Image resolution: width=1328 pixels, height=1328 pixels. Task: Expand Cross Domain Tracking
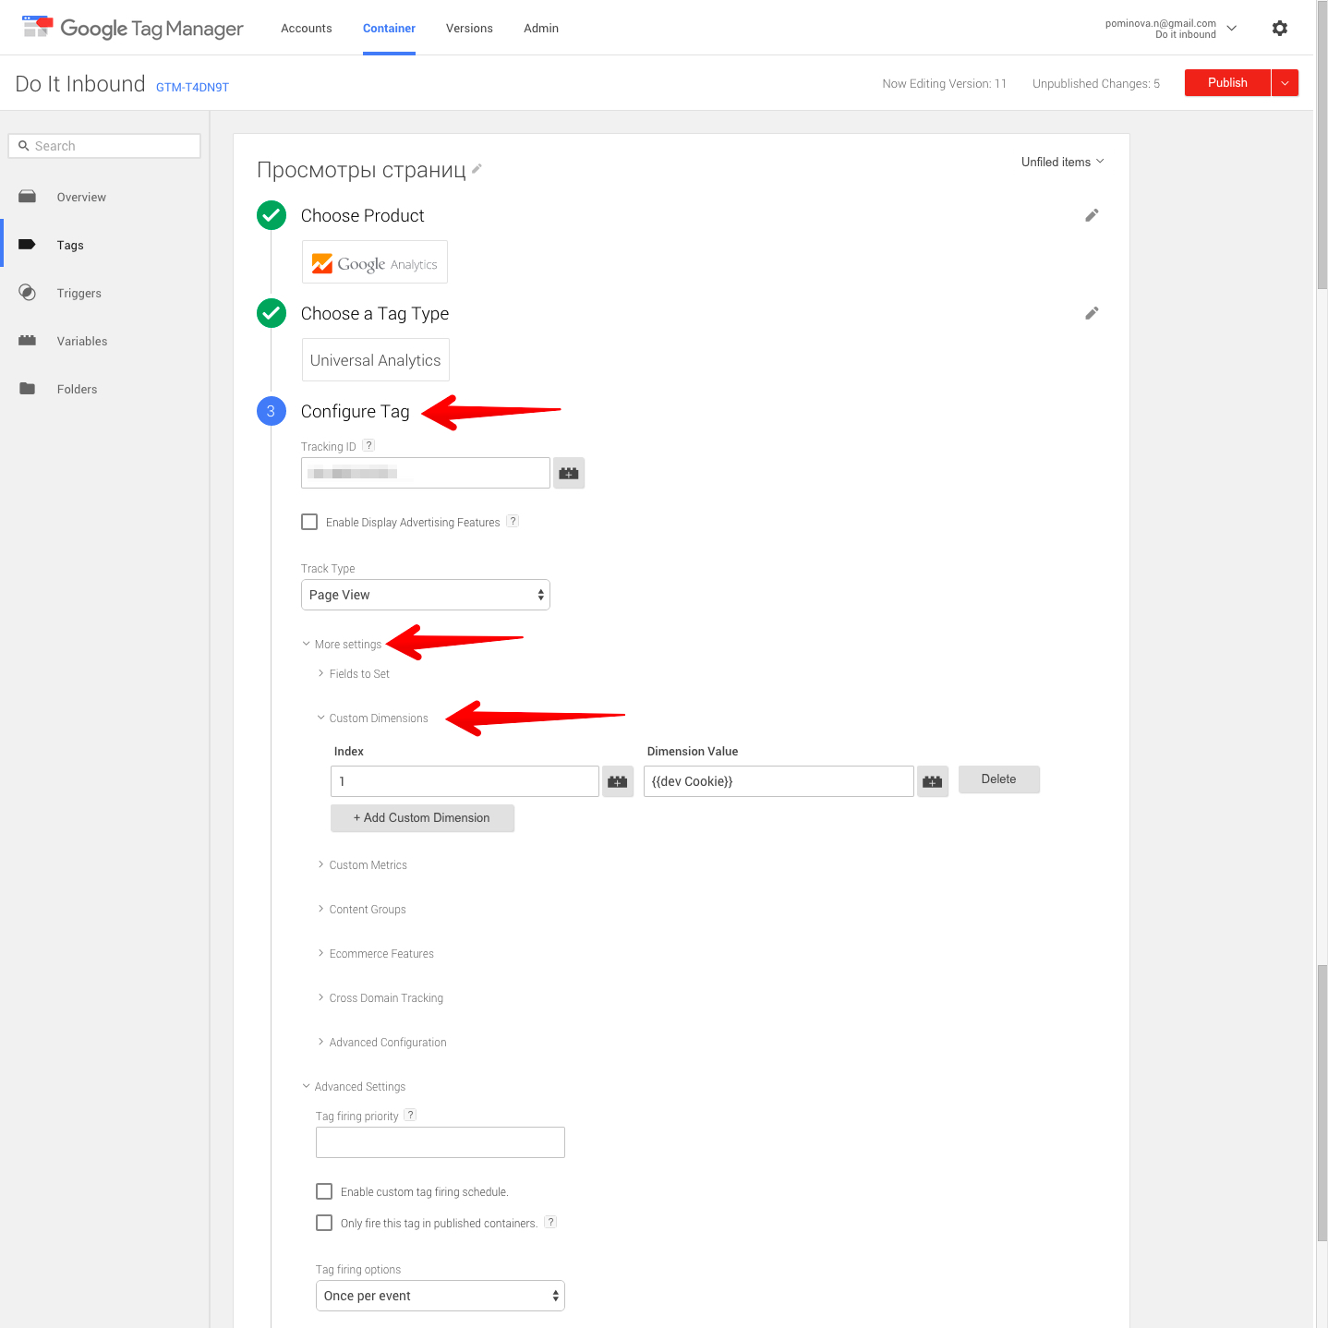click(x=380, y=998)
